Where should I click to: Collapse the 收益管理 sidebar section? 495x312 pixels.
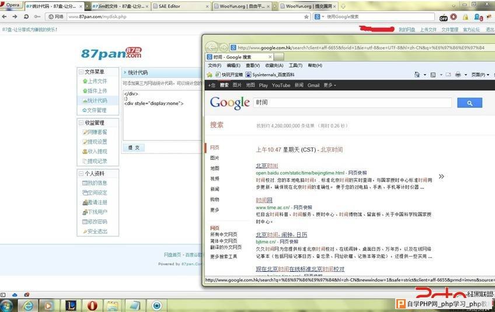[81, 122]
